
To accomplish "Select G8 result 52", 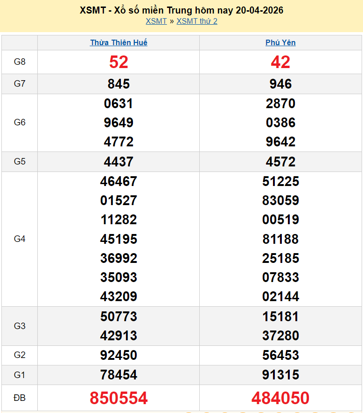I will [119, 62].
